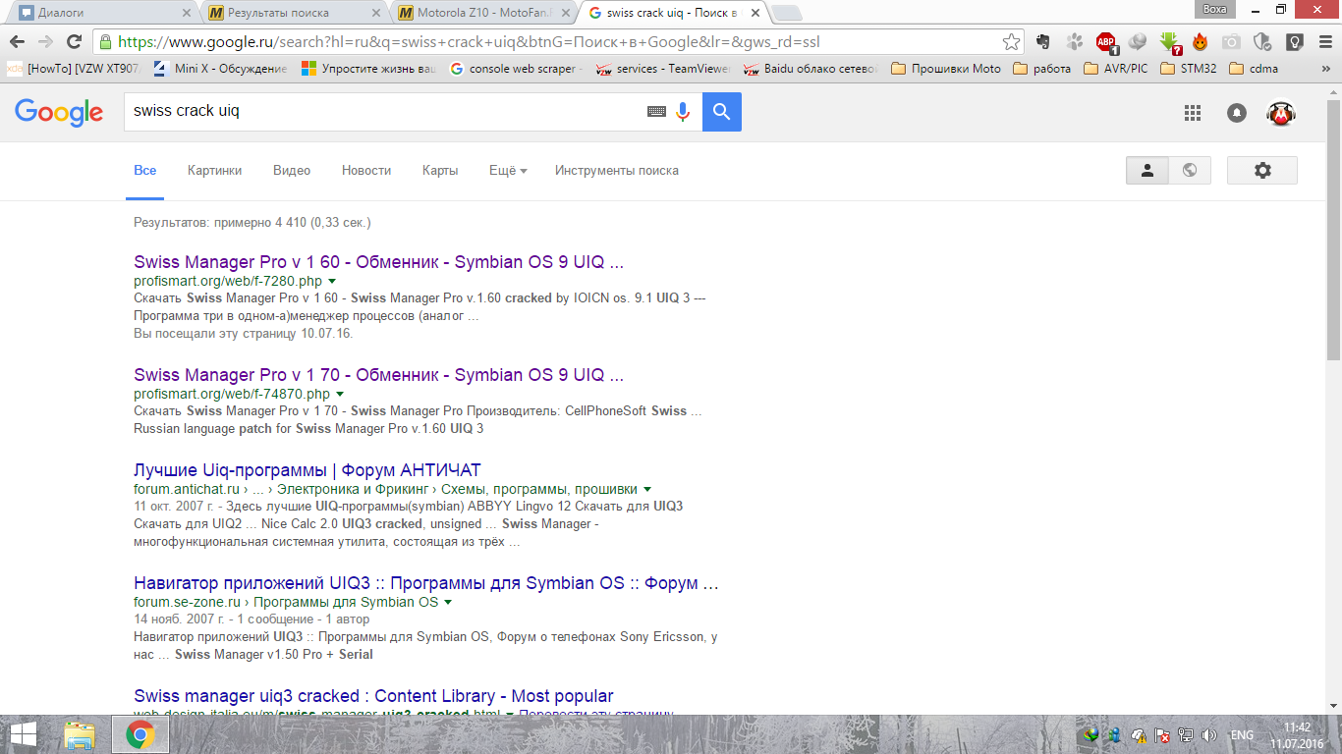Go to the Google logo homepage

click(x=59, y=113)
